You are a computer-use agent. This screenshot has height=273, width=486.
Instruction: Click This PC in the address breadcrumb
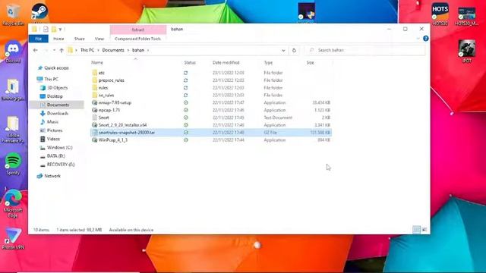tap(87, 50)
